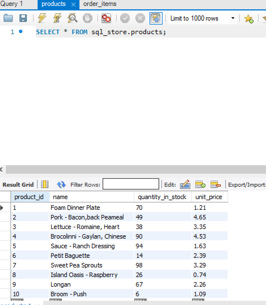Click the Edit current row pencil icon
Image resolution: width=266 pixels, height=305 pixels.
185,185
